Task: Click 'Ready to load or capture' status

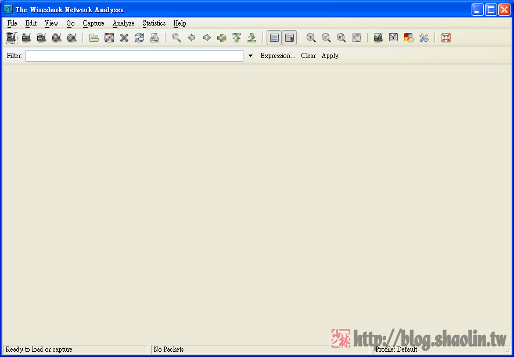Action: click(x=39, y=349)
